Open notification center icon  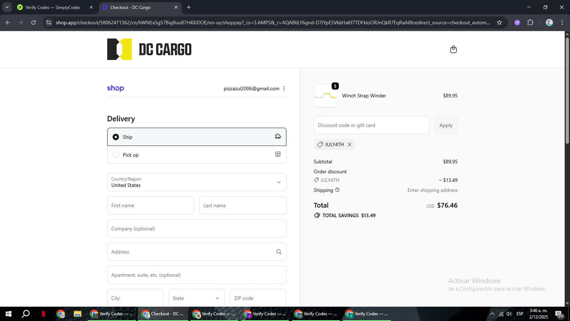point(559,314)
